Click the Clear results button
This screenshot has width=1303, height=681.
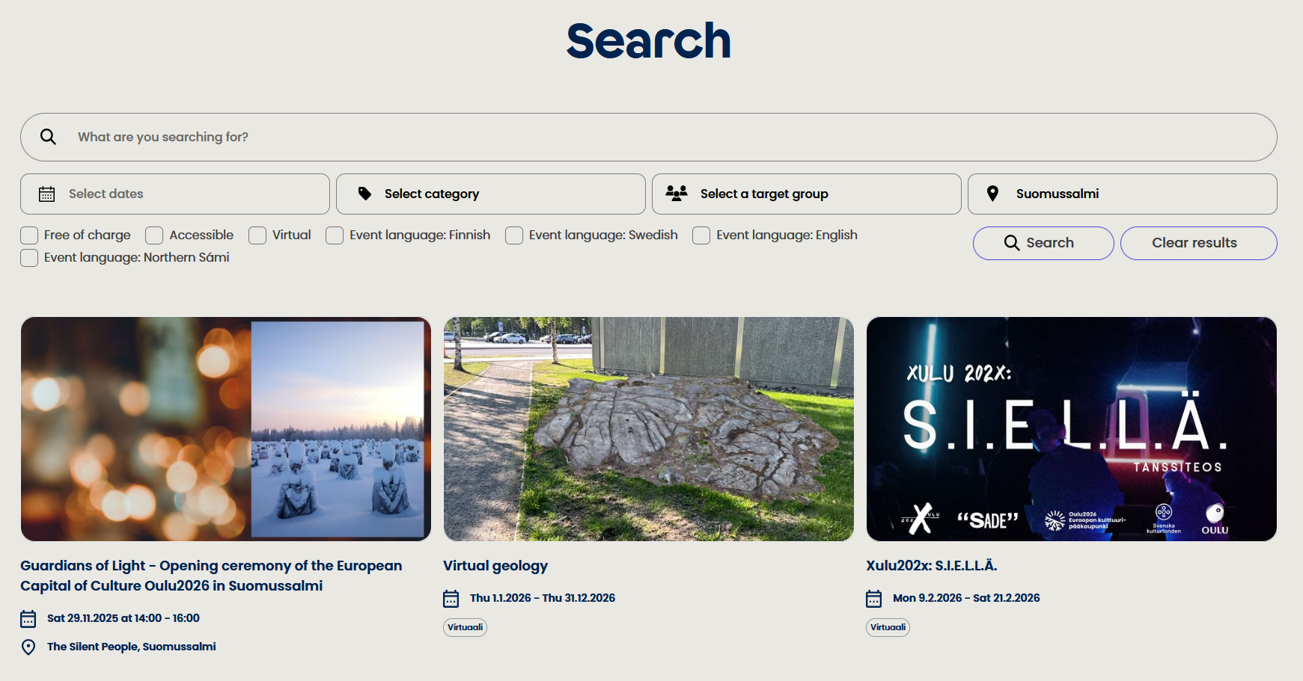click(1198, 243)
